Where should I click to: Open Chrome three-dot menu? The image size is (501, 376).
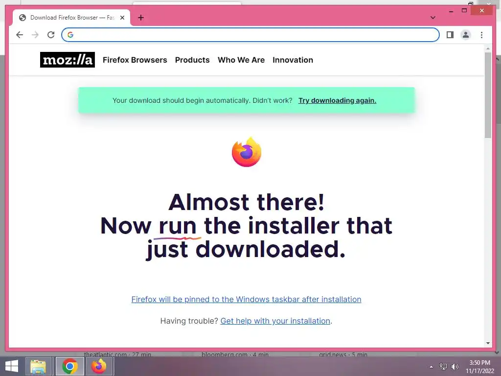(x=481, y=35)
